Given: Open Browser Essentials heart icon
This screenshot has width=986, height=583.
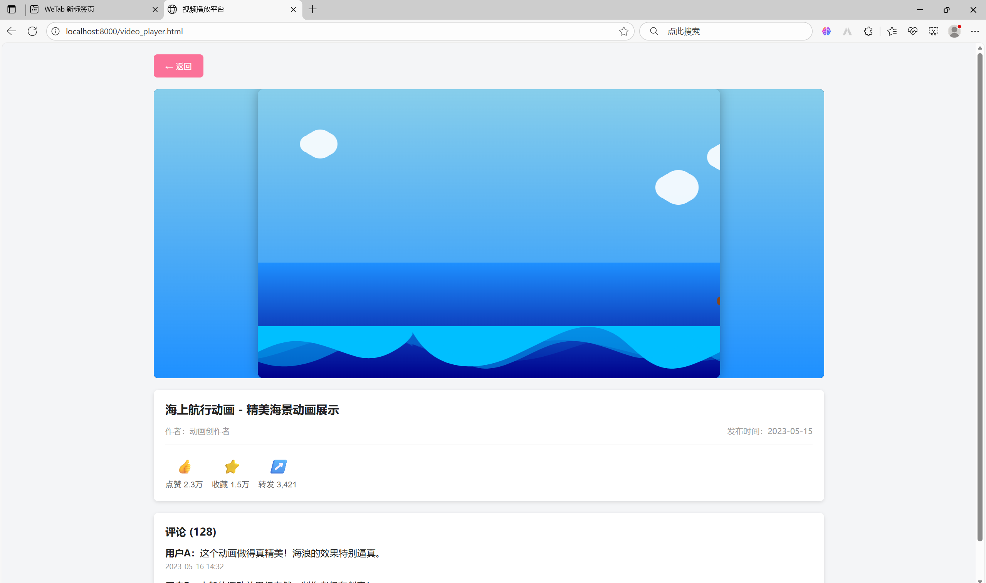Looking at the screenshot, I should click(x=913, y=31).
